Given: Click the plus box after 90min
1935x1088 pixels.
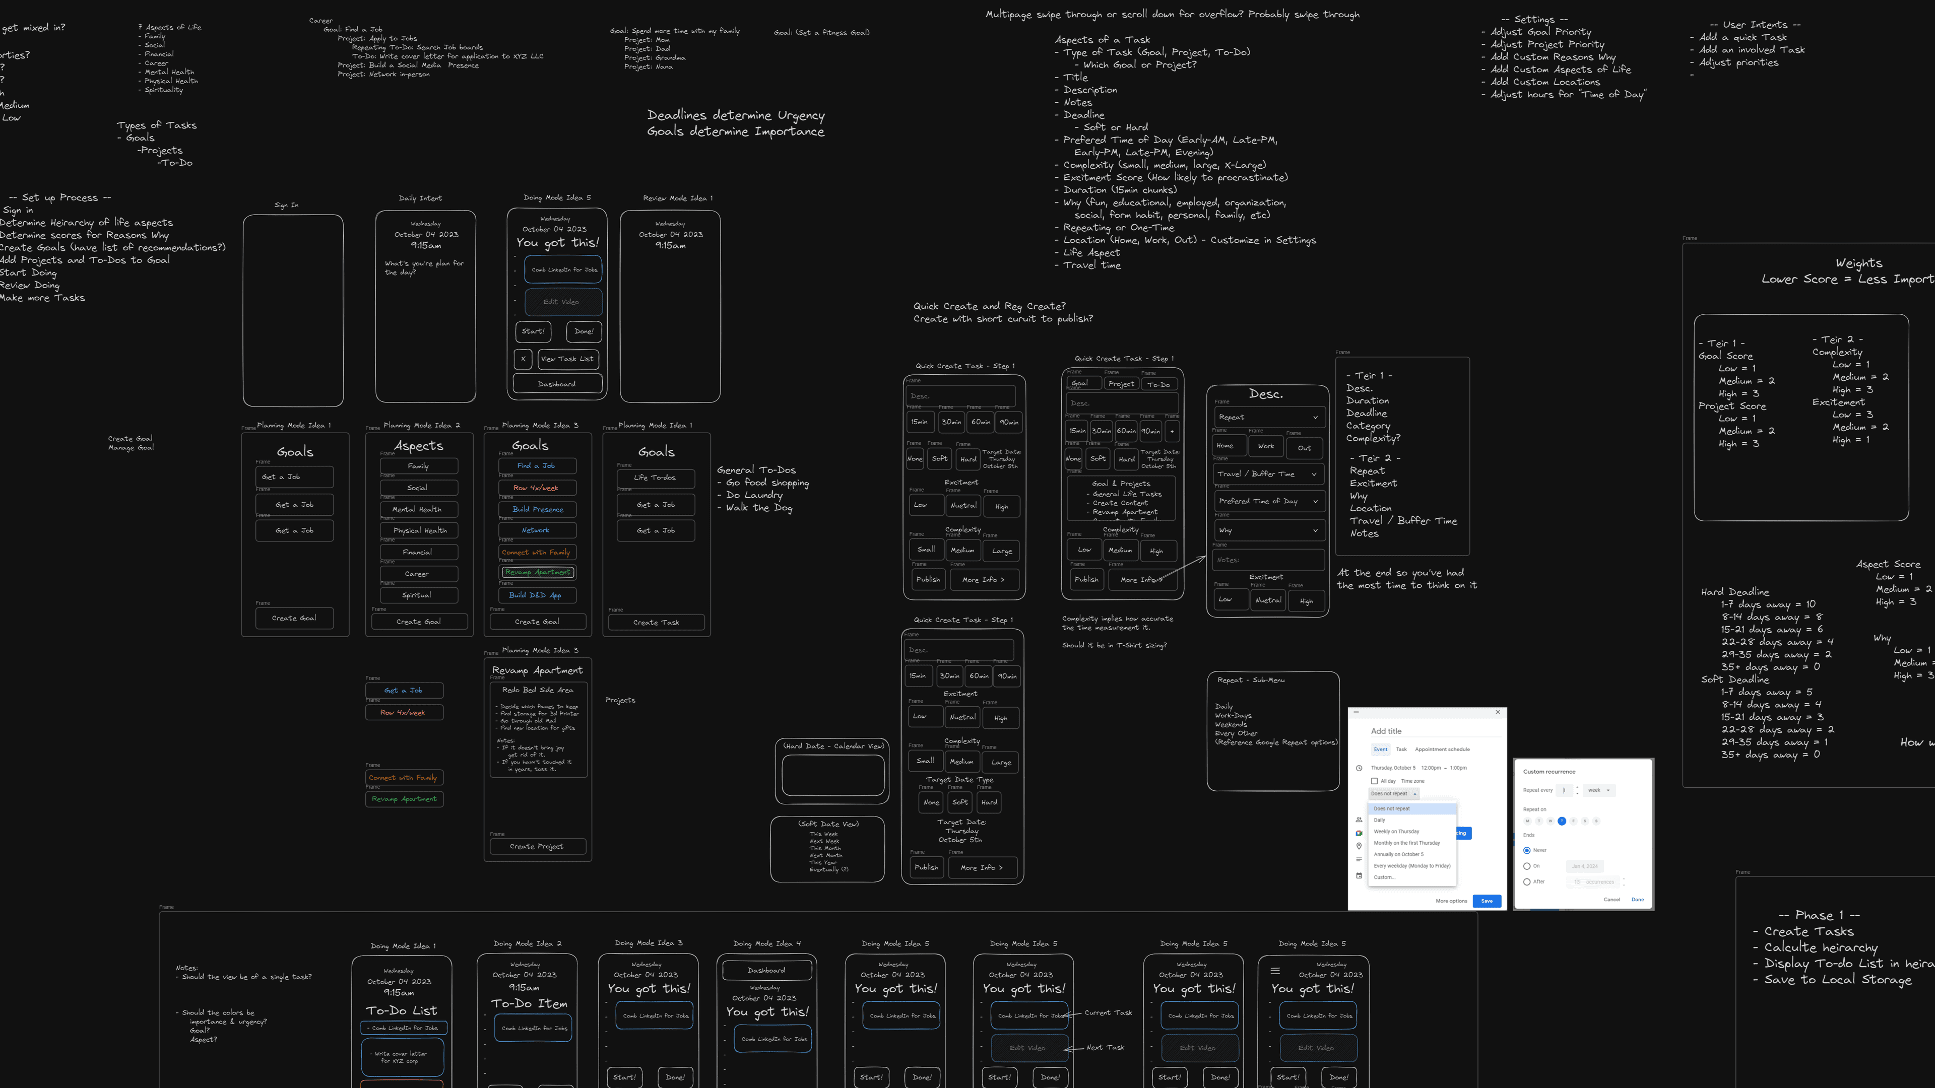Looking at the screenshot, I should click(1172, 431).
